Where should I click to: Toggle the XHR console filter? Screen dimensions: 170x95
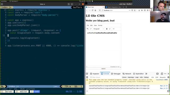(157, 77)
